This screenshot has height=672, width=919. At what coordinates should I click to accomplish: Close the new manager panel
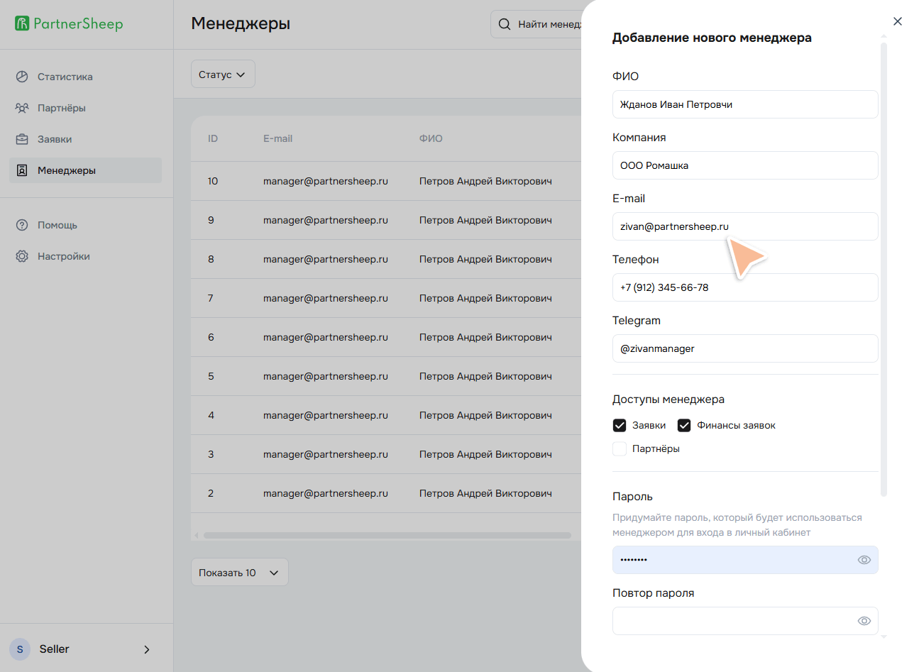click(x=898, y=21)
